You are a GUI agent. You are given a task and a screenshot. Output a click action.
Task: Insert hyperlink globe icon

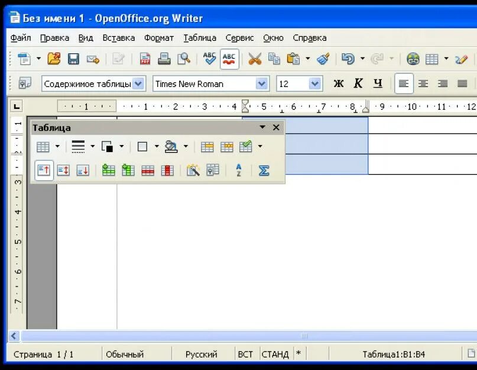coord(413,59)
